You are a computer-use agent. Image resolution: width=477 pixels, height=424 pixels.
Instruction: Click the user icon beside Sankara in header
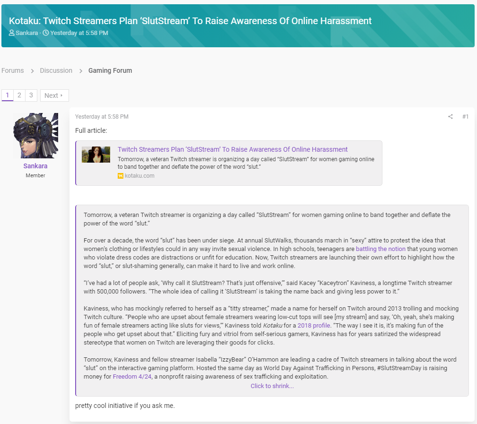coord(11,33)
